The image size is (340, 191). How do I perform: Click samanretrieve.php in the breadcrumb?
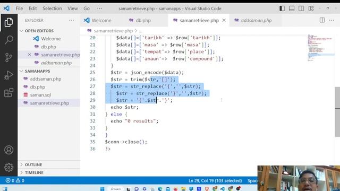click(x=113, y=31)
